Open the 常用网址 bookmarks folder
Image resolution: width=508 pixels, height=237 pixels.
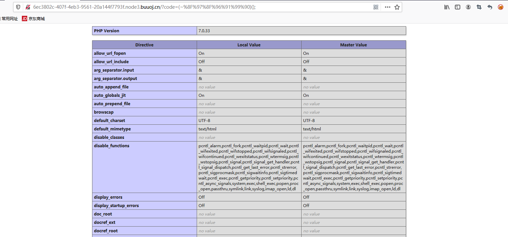coord(9,19)
